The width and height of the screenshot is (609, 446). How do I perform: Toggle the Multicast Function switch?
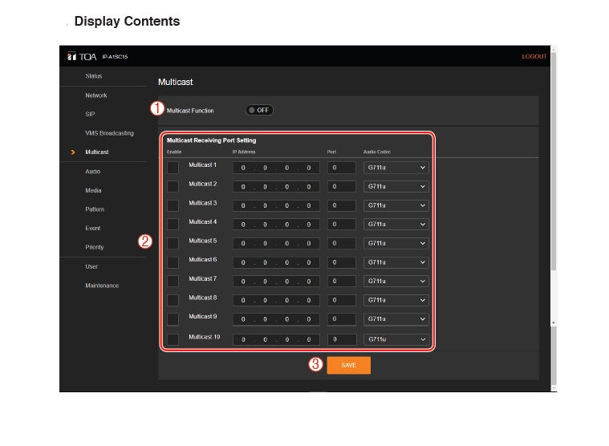(259, 110)
